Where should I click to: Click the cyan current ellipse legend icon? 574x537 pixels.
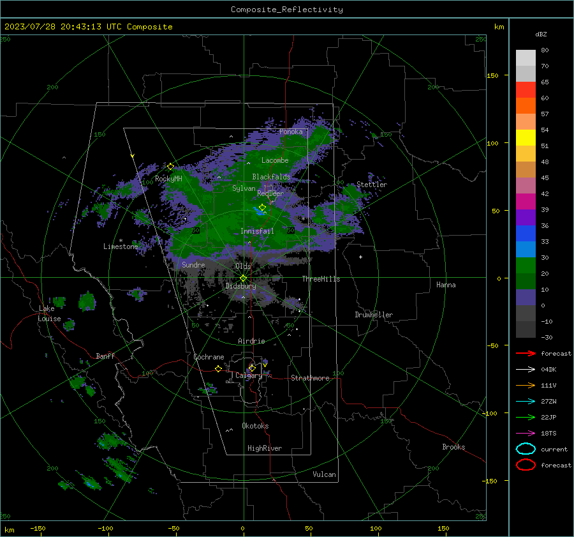point(526,449)
